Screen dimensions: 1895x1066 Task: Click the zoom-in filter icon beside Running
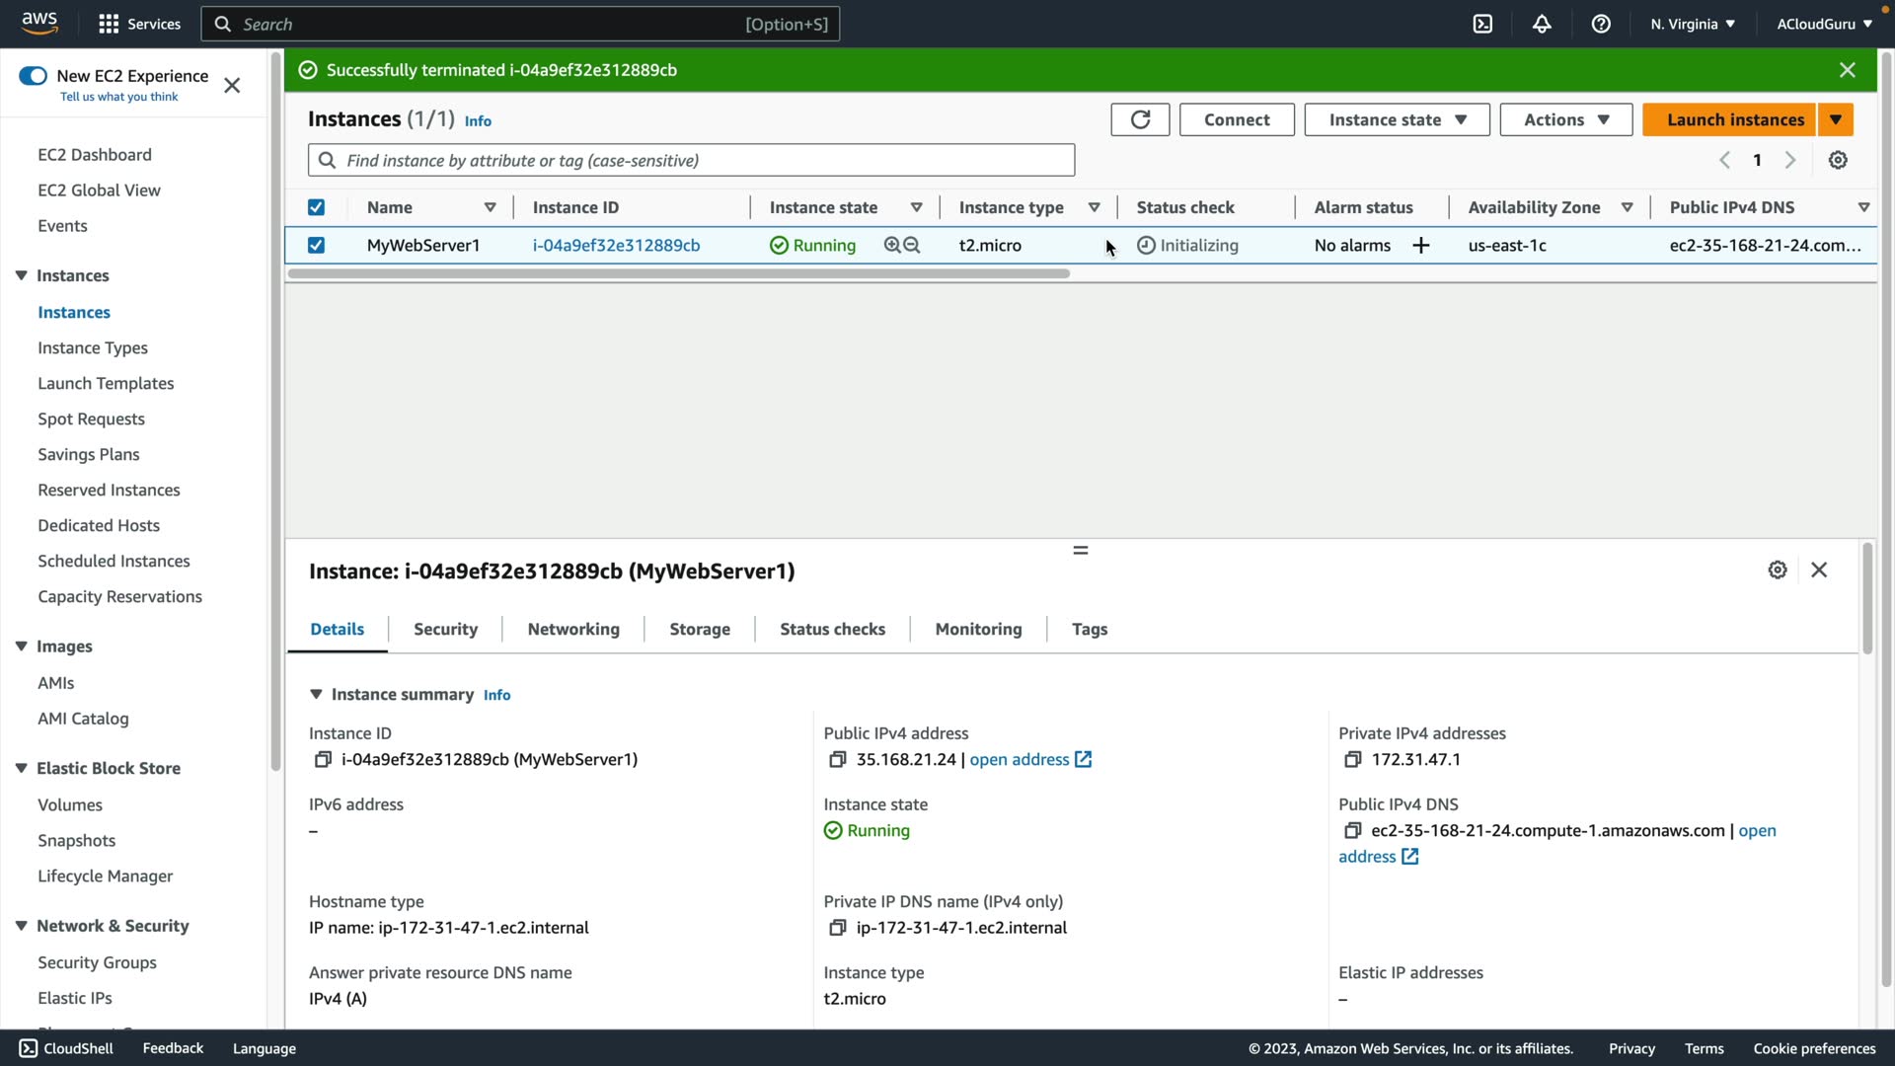pyautogui.click(x=892, y=246)
